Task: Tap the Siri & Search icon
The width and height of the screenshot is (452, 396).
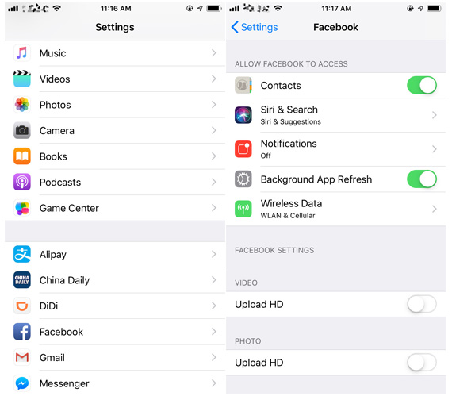Action: pyautogui.click(x=243, y=115)
